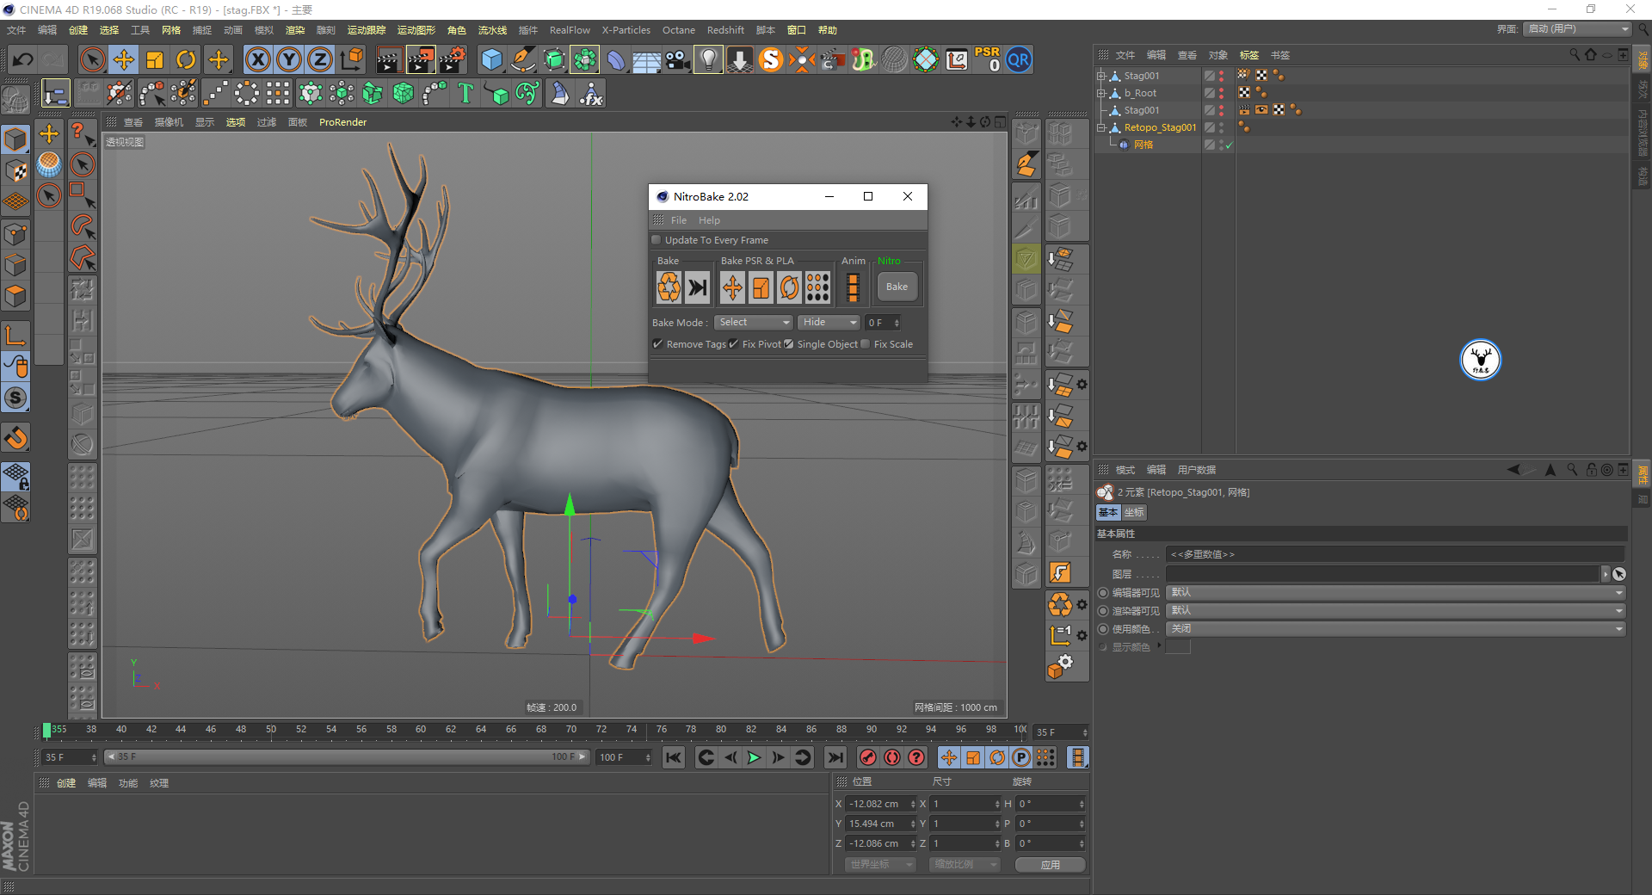Collapse the Retopo_Stag001 object tree
The height and width of the screenshot is (895, 1652).
[x=1100, y=127]
